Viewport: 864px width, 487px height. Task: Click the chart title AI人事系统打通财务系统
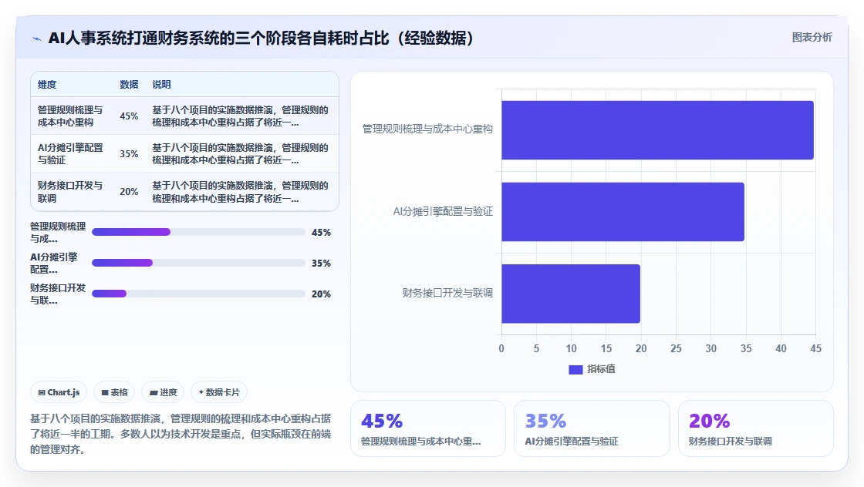click(260, 38)
